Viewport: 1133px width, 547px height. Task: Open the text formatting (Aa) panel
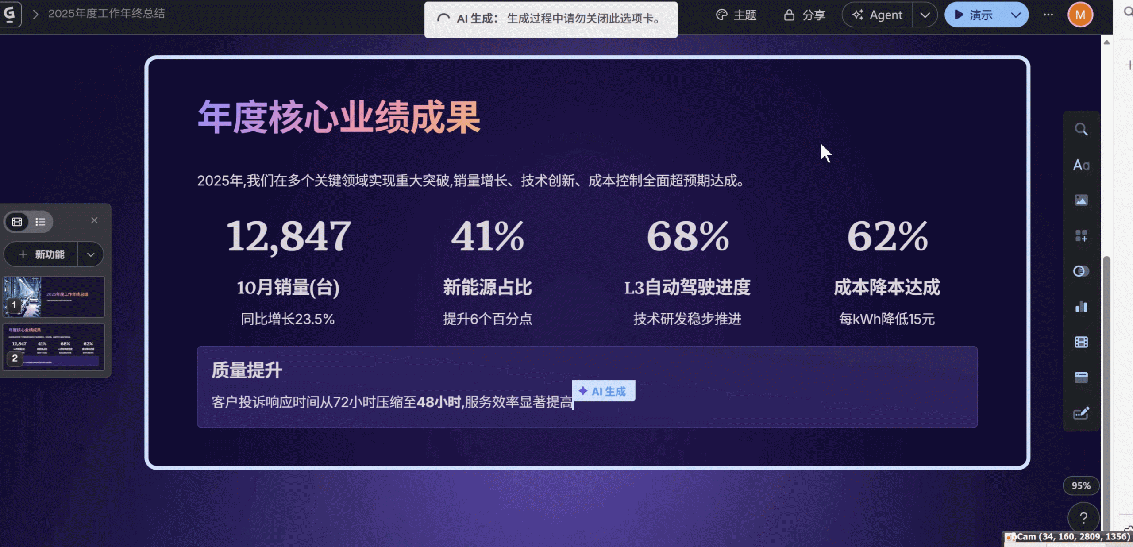tap(1081, 165)
